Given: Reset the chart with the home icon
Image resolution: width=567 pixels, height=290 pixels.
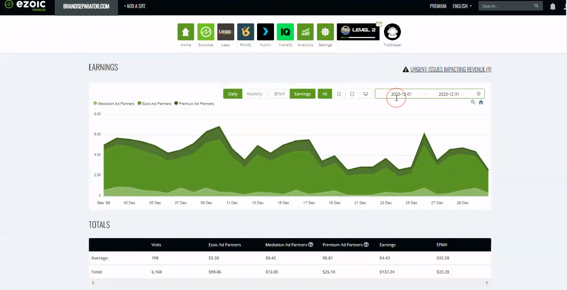Looking at the screenshot, I should click(481, 102).
